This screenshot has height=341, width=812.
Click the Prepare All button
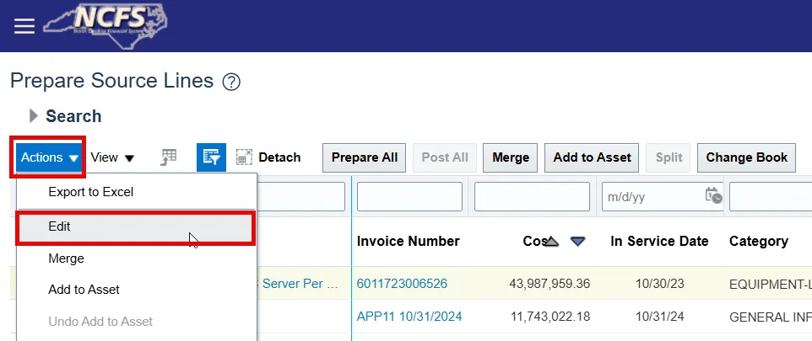[x=364, y=157]
